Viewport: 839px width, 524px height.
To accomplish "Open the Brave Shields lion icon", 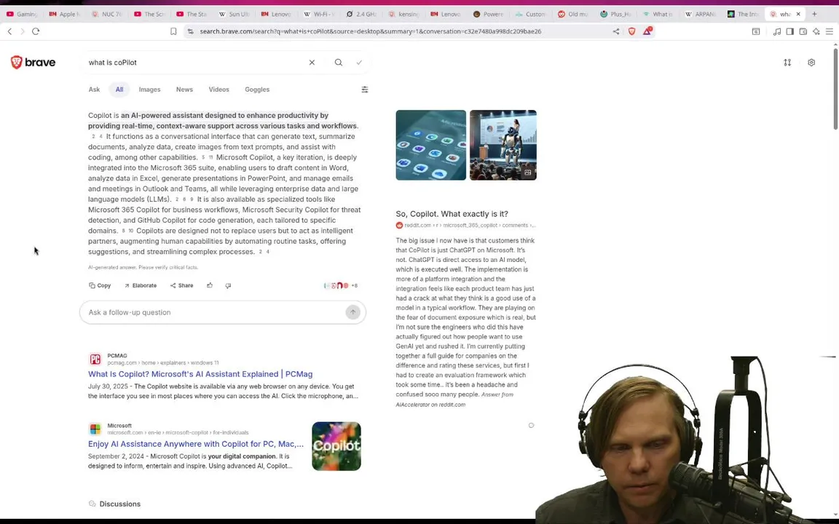I will click(x=632, y=31).
